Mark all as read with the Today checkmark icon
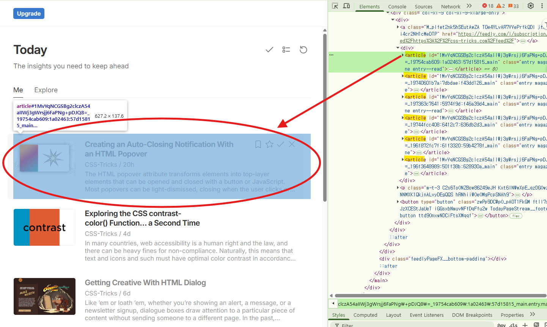This screenshot has height=327, width=547. coord(269,50)
